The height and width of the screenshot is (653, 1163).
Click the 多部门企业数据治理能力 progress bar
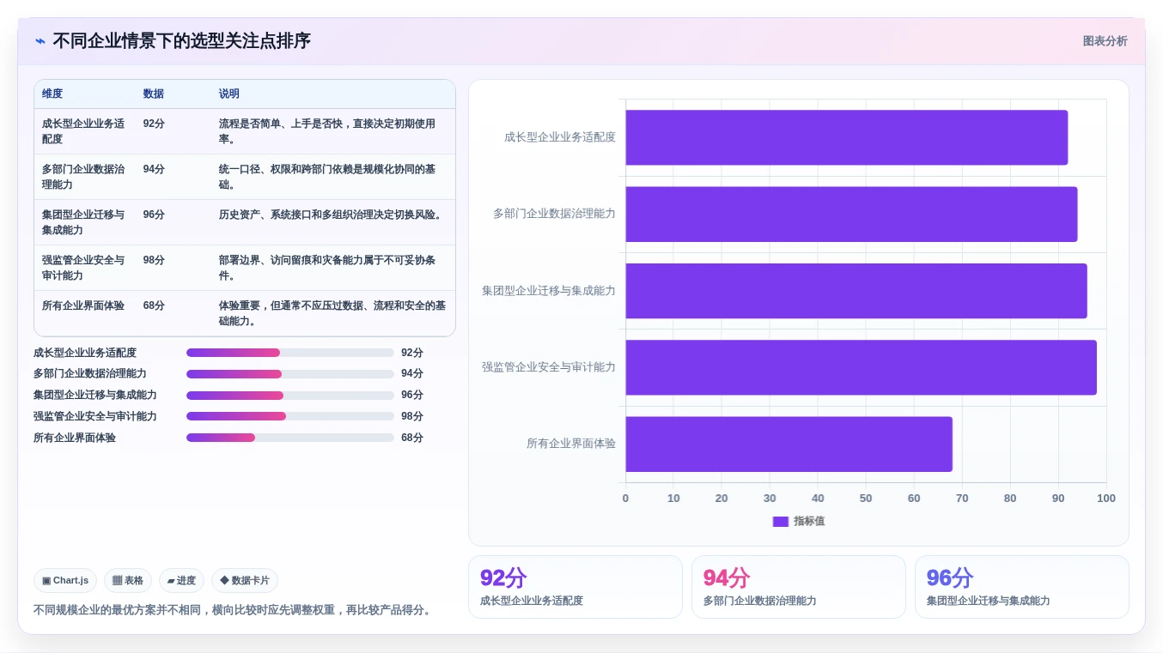pyautogui.click(x=290, y=374)
